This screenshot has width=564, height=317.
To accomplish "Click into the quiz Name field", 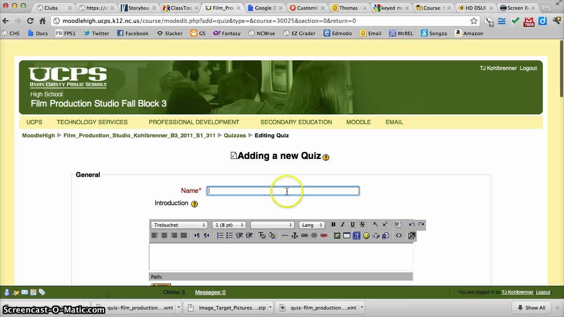I will tap(283, 191).
